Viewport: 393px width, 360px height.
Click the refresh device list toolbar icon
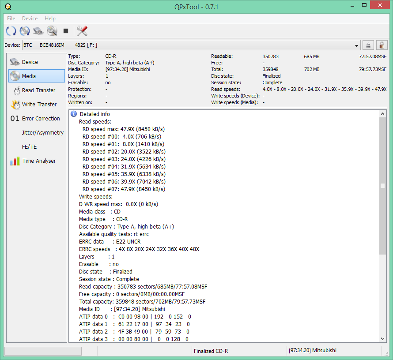click(x=11, y=31)
